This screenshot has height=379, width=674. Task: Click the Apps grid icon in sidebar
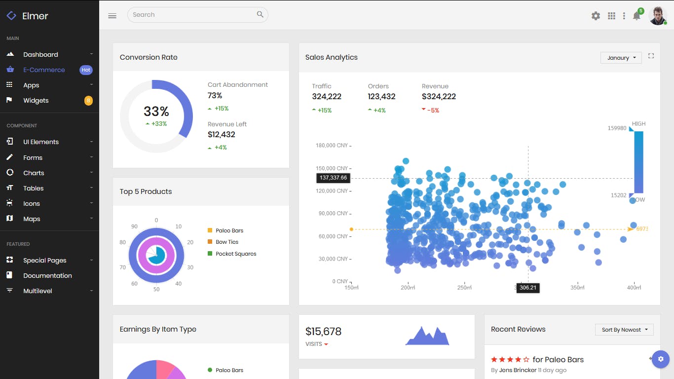click(x=9, y=85)
